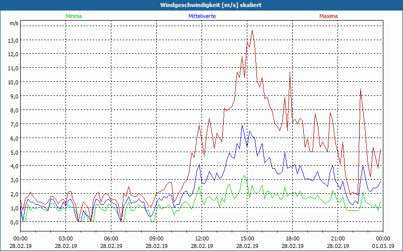Click the red Maxima legend label
The height and width of the screenshot is (251, 403).
[x=328, y=16]
